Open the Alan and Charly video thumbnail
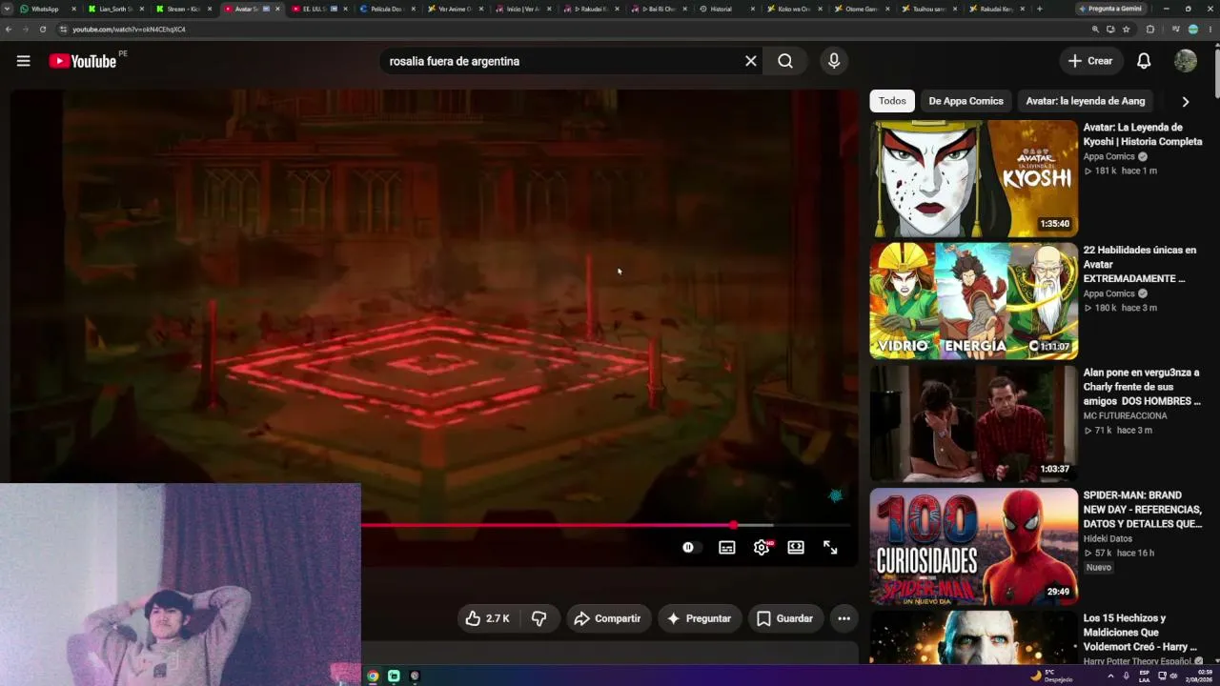 click(974, 424)
